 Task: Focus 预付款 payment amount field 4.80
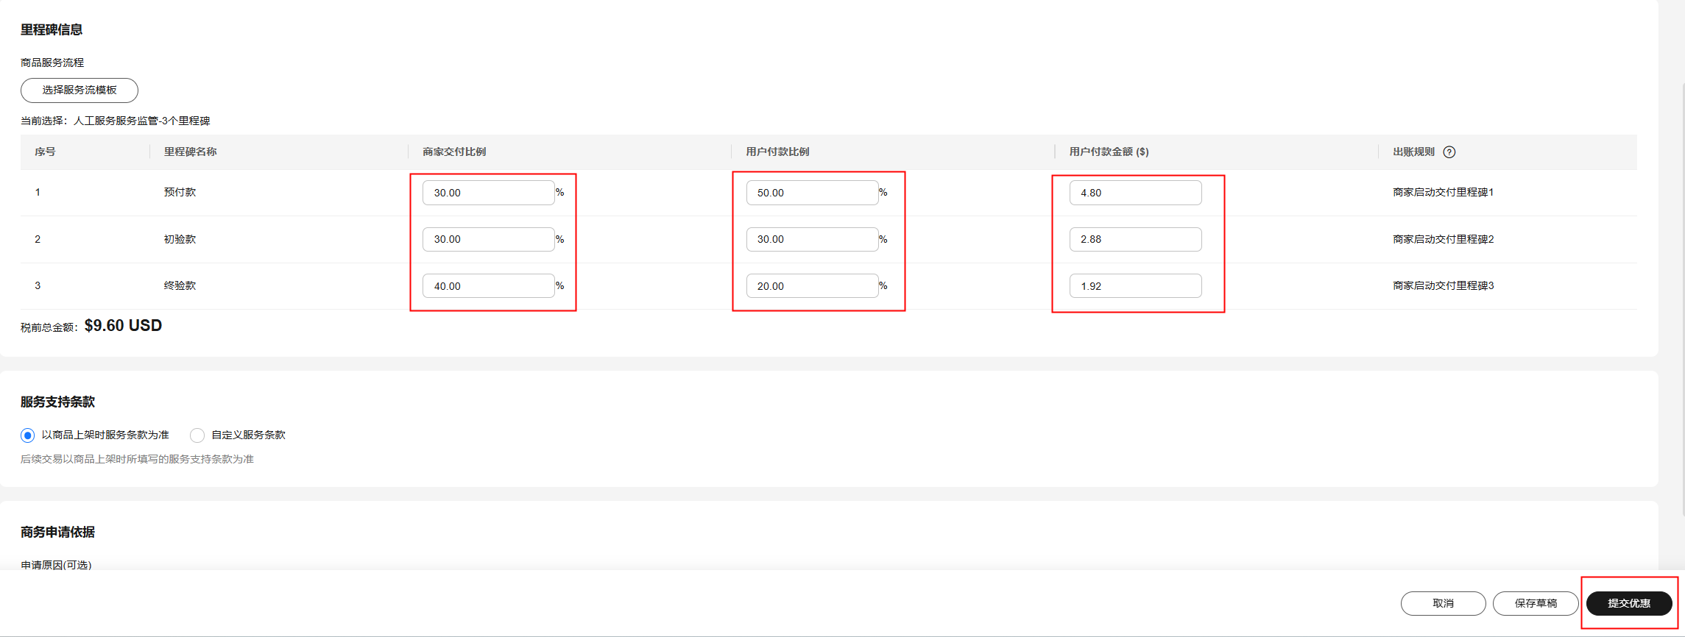point(1135,193)
